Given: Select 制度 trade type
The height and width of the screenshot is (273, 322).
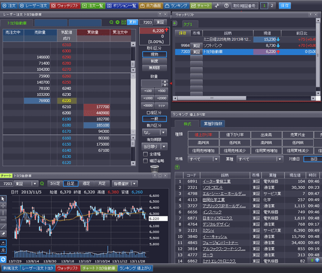Looking at the screenshot, I should pyautogui.click(x=155, y=61).
